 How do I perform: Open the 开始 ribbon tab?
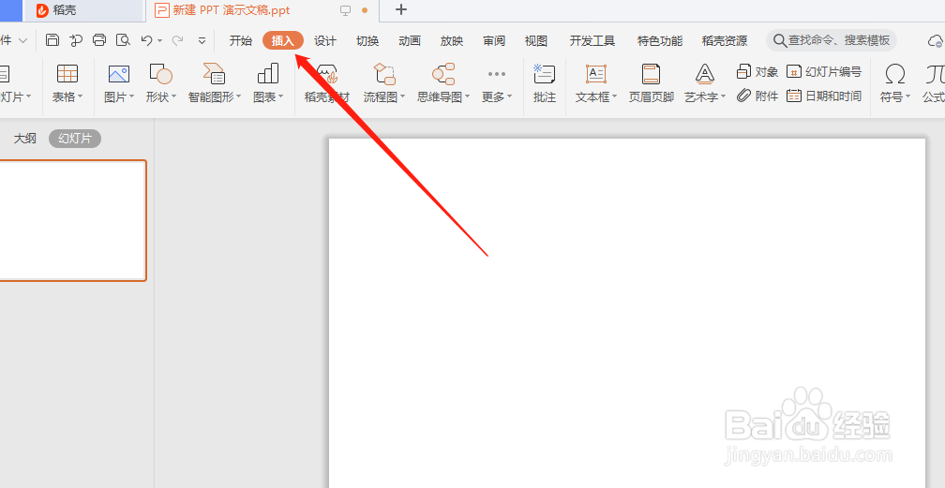pos(240,41)
